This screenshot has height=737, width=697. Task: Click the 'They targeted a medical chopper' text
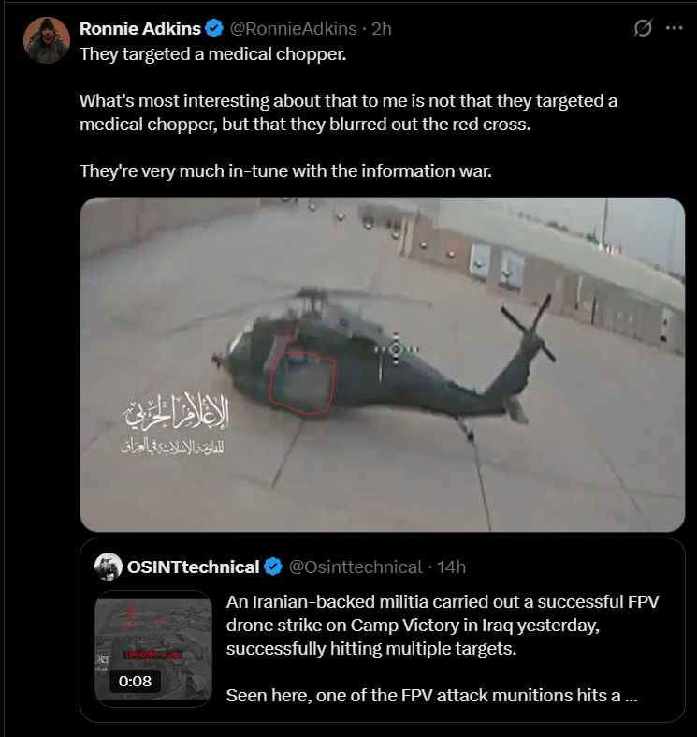click(x=212, y=54)
